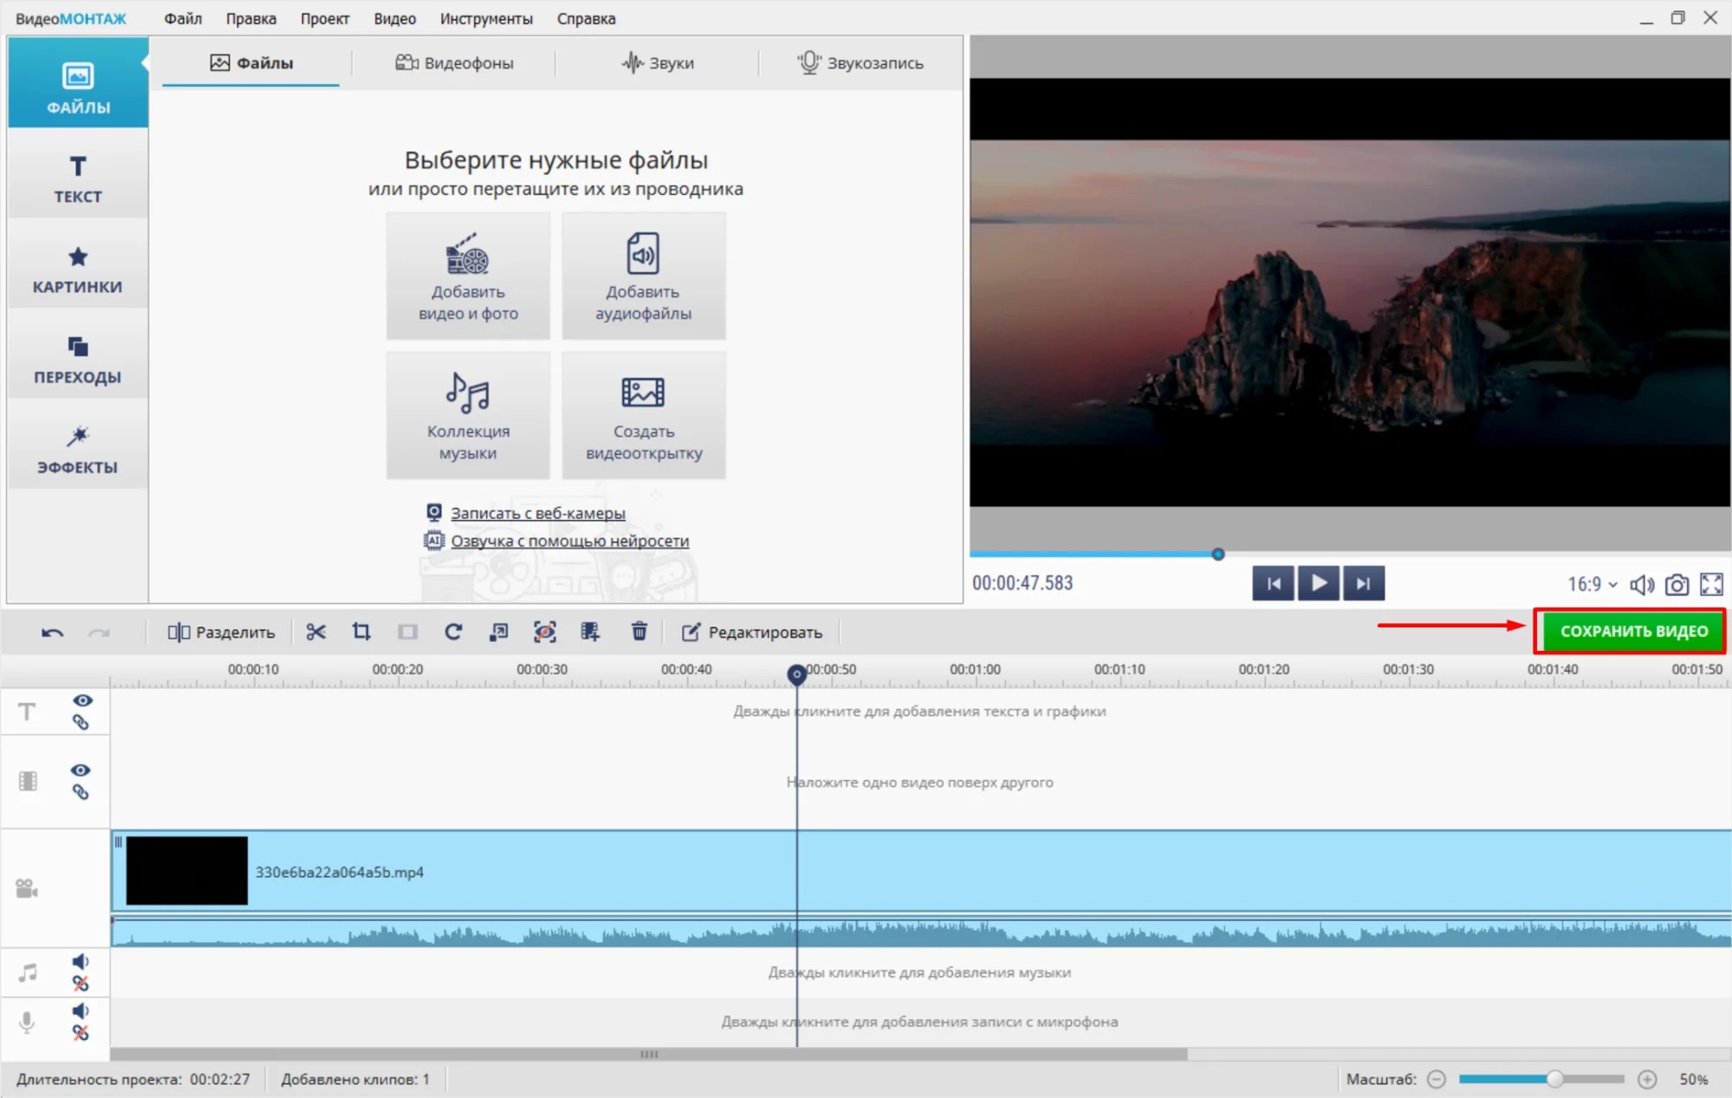The height and width of the screenshot is (1098, 1732).
Task: Click the undo arrow icon
Action: point(52,633)
